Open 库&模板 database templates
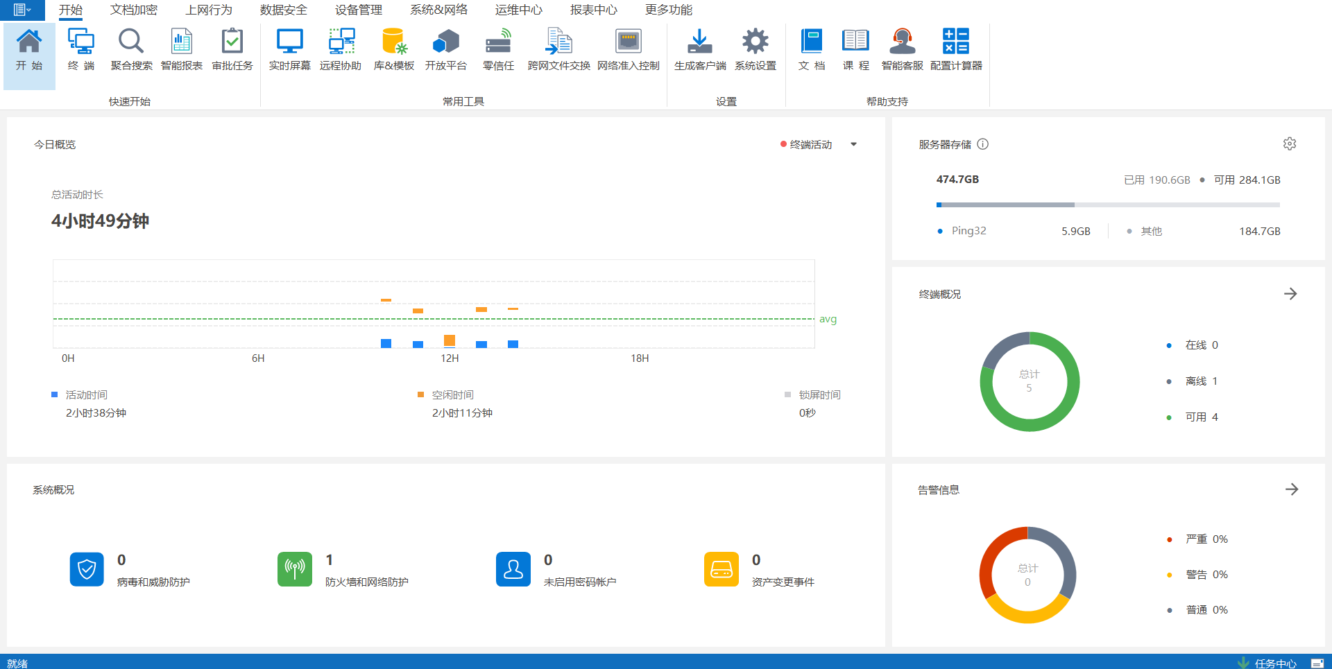This screenshot has width=1332, height=669. tap(393, 49)
